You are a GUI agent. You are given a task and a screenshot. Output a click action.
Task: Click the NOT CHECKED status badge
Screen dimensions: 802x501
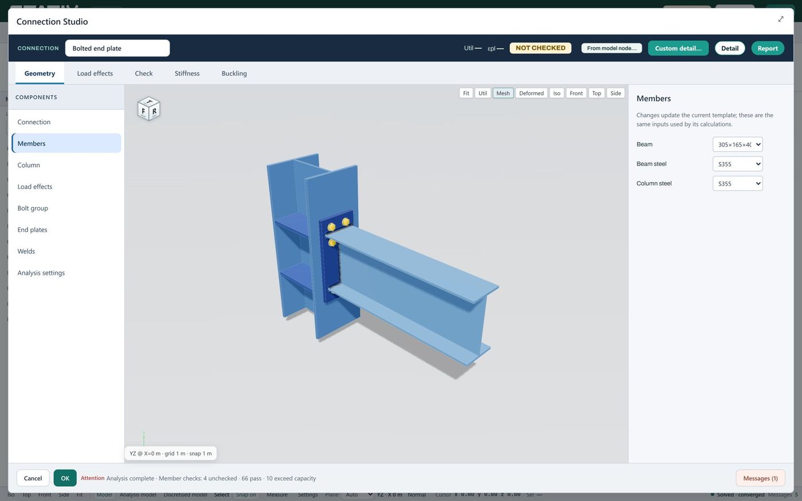click(x=540, y=48)
